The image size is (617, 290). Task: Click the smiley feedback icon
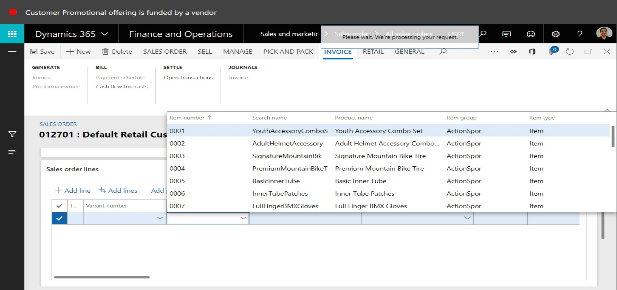[x=531, y=34]
